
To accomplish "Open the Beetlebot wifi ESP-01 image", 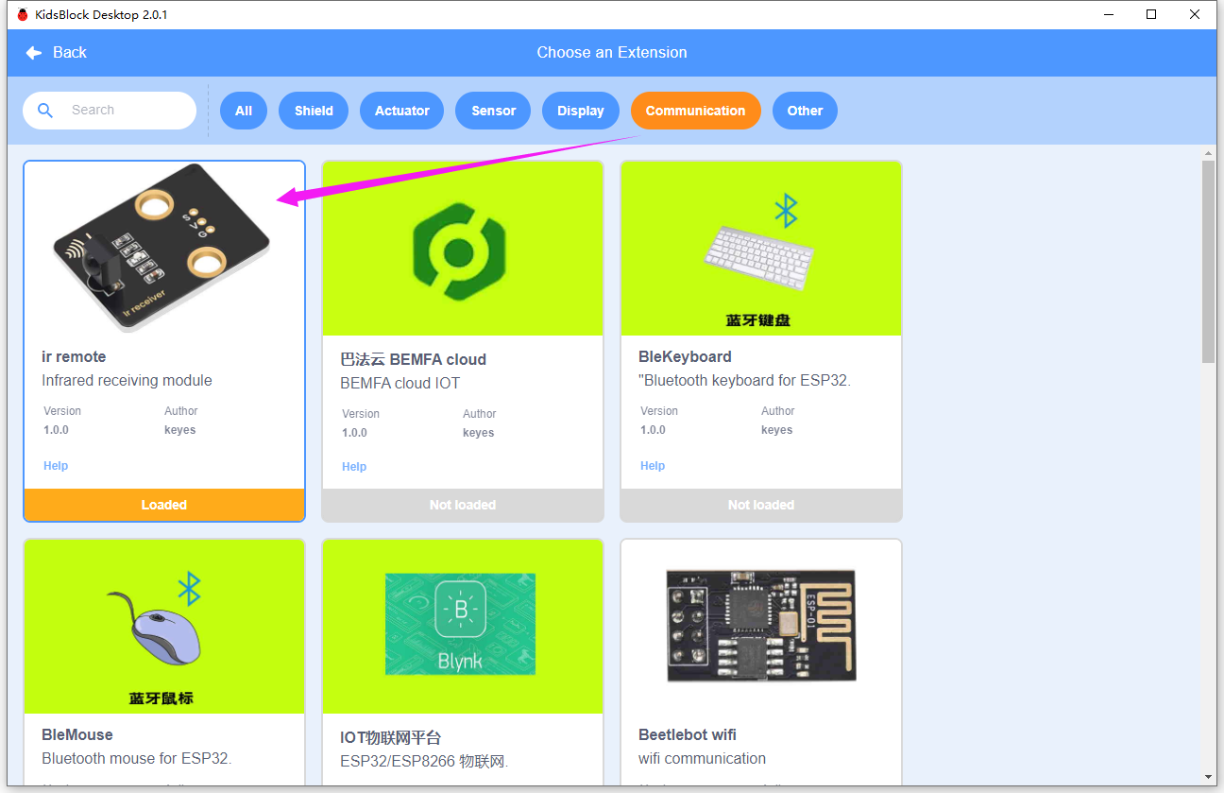I will [761, 627].
